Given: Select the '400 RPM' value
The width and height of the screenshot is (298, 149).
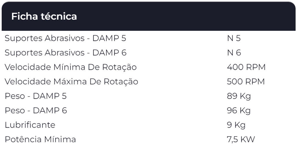Looking at the screenshot, I should 246,67.
